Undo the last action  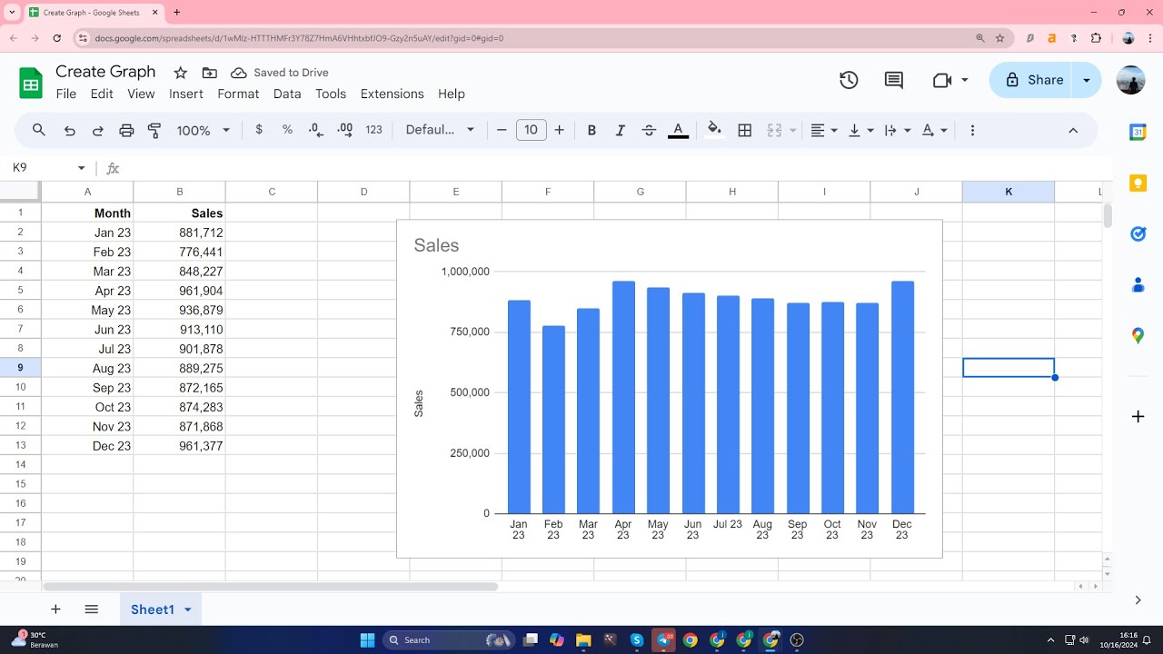[69, 130]
